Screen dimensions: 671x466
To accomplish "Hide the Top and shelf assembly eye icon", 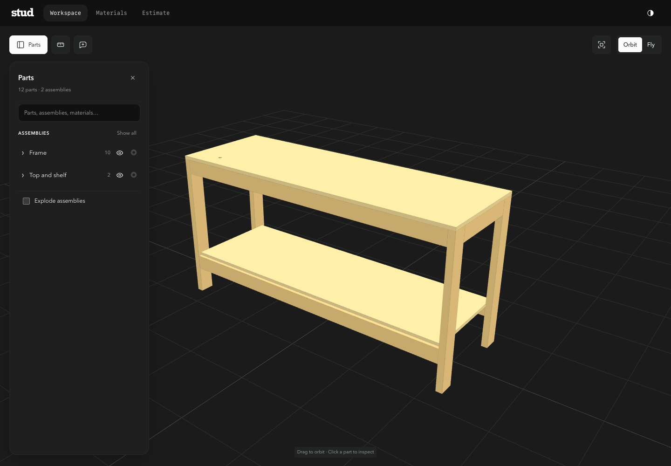I will [x=120, y=175].
